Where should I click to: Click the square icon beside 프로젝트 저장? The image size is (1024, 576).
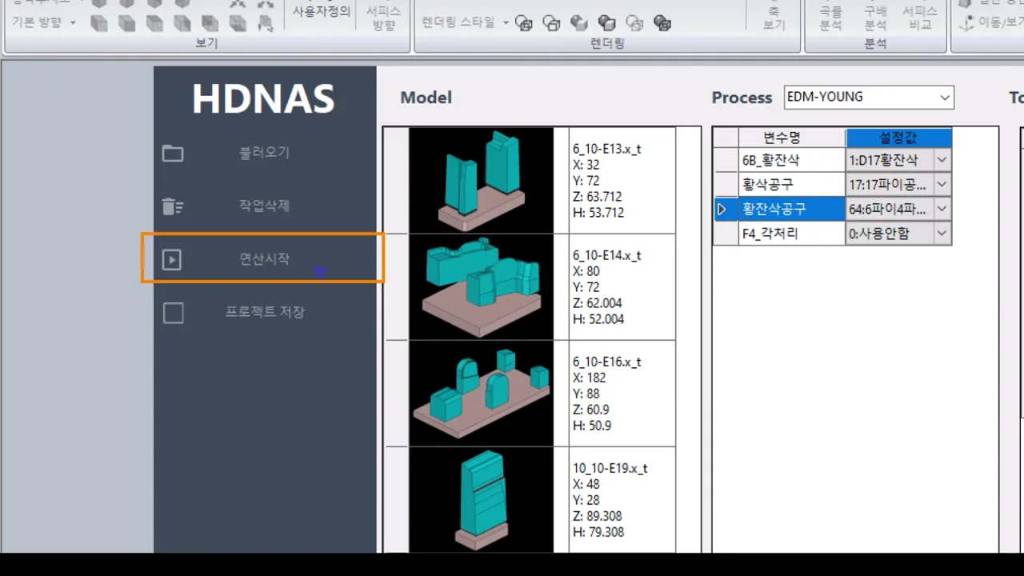[x=173, y=313]
